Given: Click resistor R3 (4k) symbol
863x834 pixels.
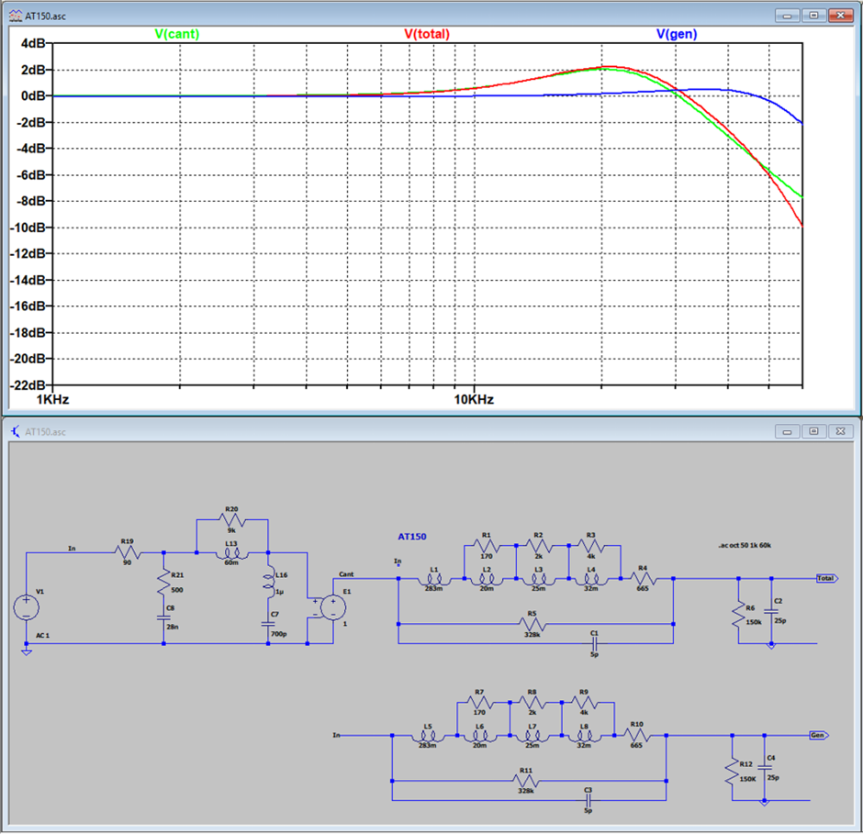Looking at the screenshot, I should click(x=591, y=546).
